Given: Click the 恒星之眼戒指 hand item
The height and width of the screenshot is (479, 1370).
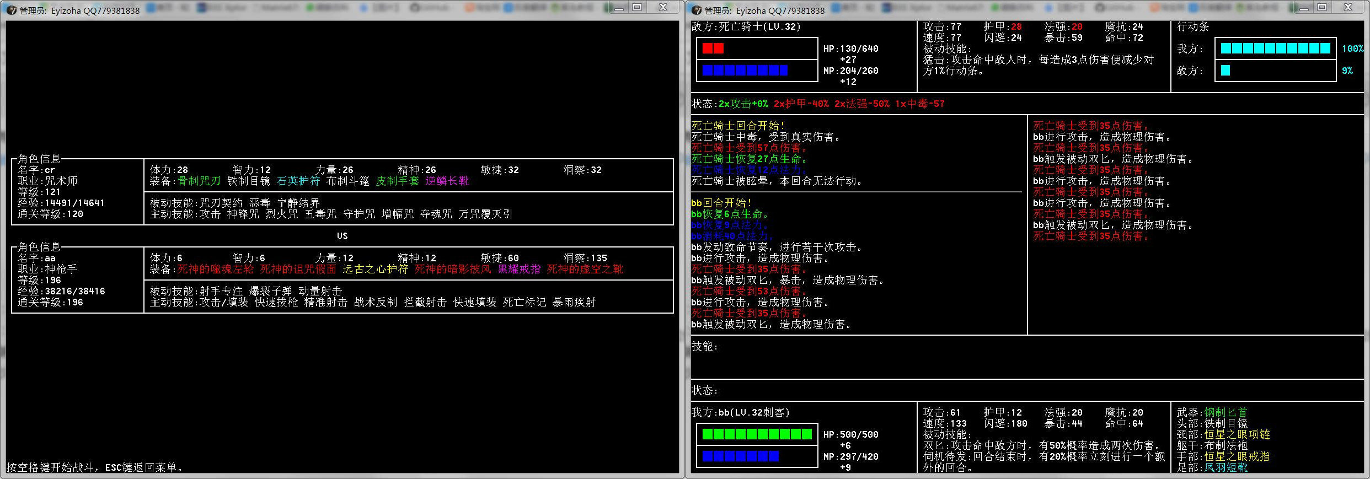Looking at the screenshot, I should (x=1237, y=456).
